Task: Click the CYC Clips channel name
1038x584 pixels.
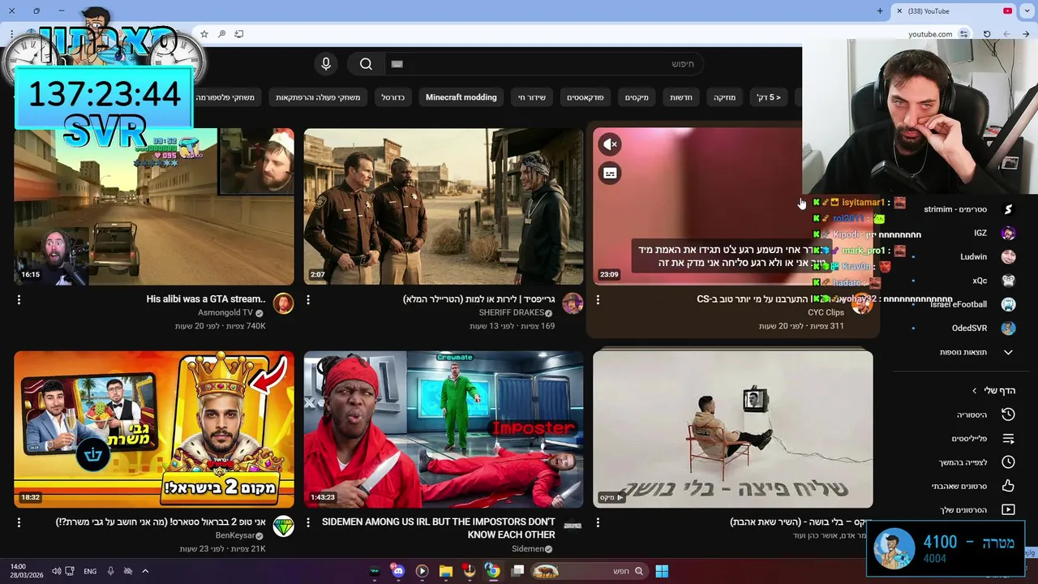Action: tap(826, 312)
